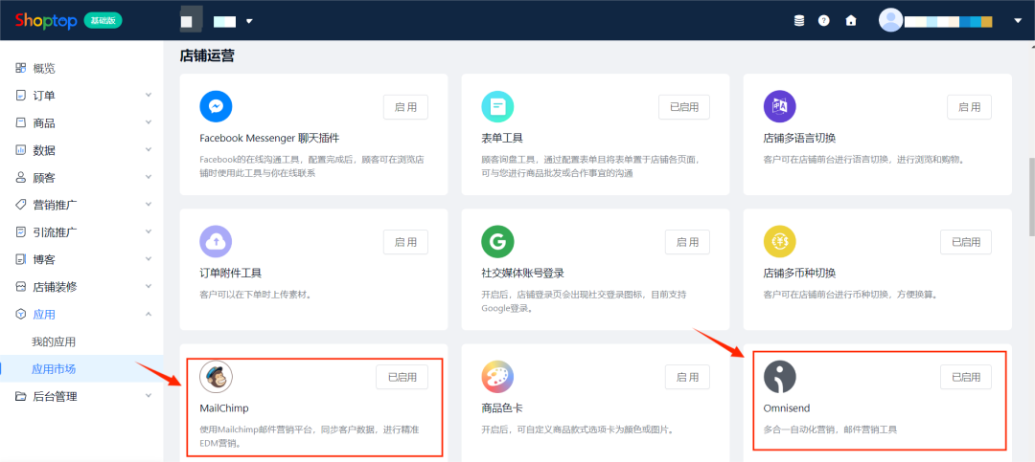Click the 数据 chart sidebar icon
Image resolution: width=1035 pixels, height=462 pixels.
coord(20,150)
